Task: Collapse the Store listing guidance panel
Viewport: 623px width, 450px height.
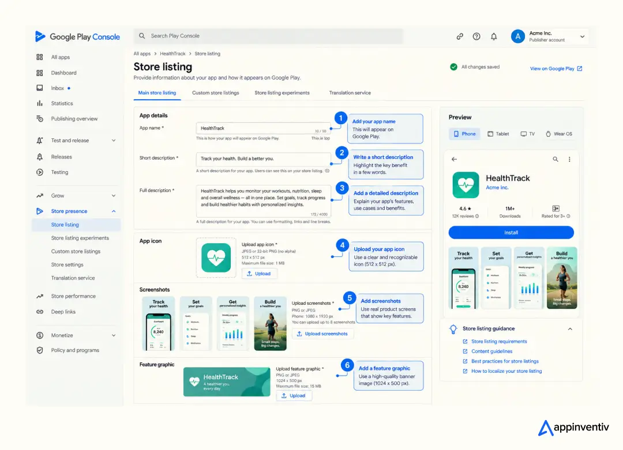Action: pyautogui.click(x=570, y=329)
